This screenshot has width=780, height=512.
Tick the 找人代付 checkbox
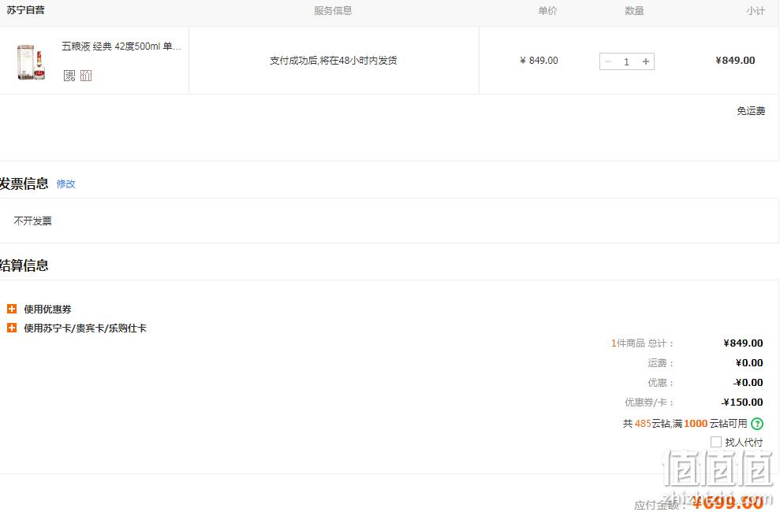coord(716,442)
